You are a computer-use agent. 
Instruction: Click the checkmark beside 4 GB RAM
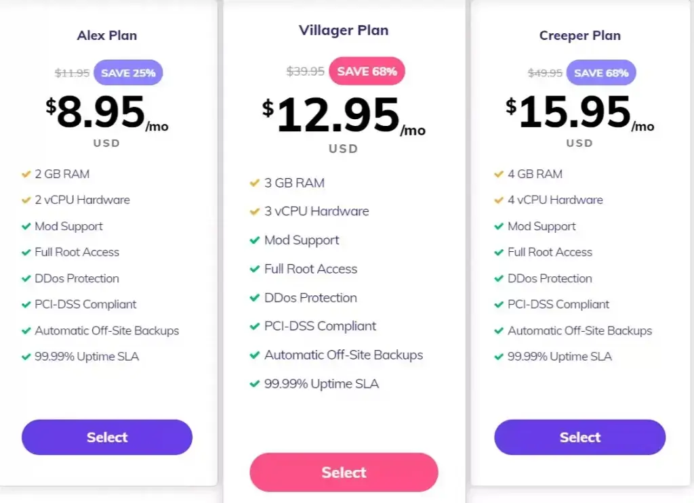point(499,174)
